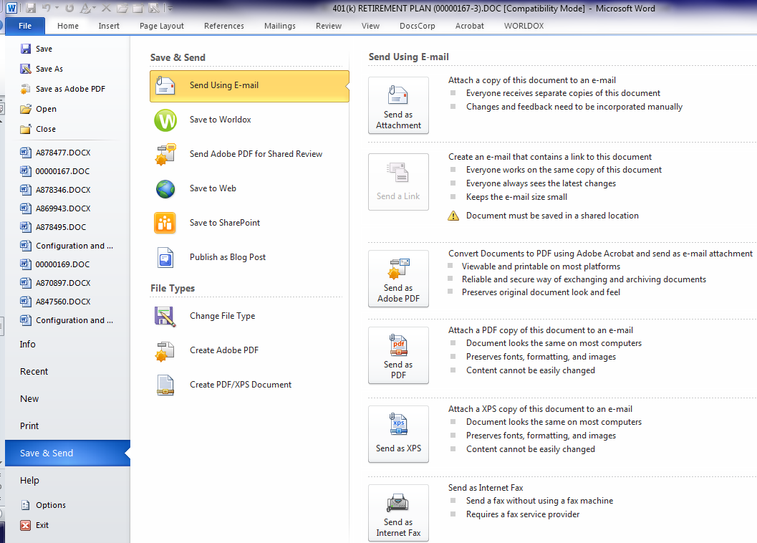Click the Undo arrow in Quick Access Toolbar
This screenshot has height=543, width=757.
pyautogui.click(x=47, y=8)
